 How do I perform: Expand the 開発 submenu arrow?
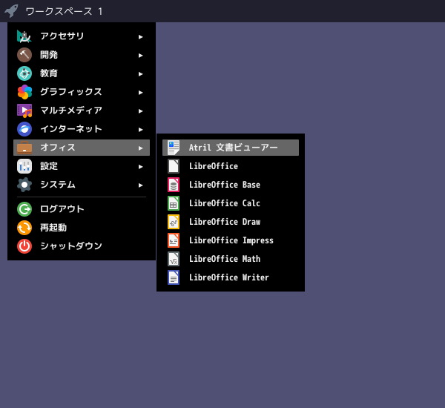tap(140, 56)
